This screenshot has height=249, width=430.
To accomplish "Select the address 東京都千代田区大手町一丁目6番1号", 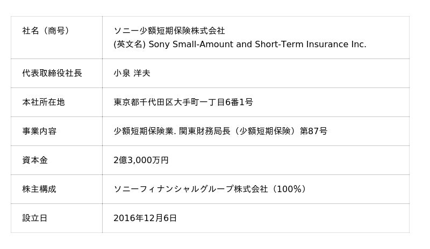I will click(x=183, y=102).
